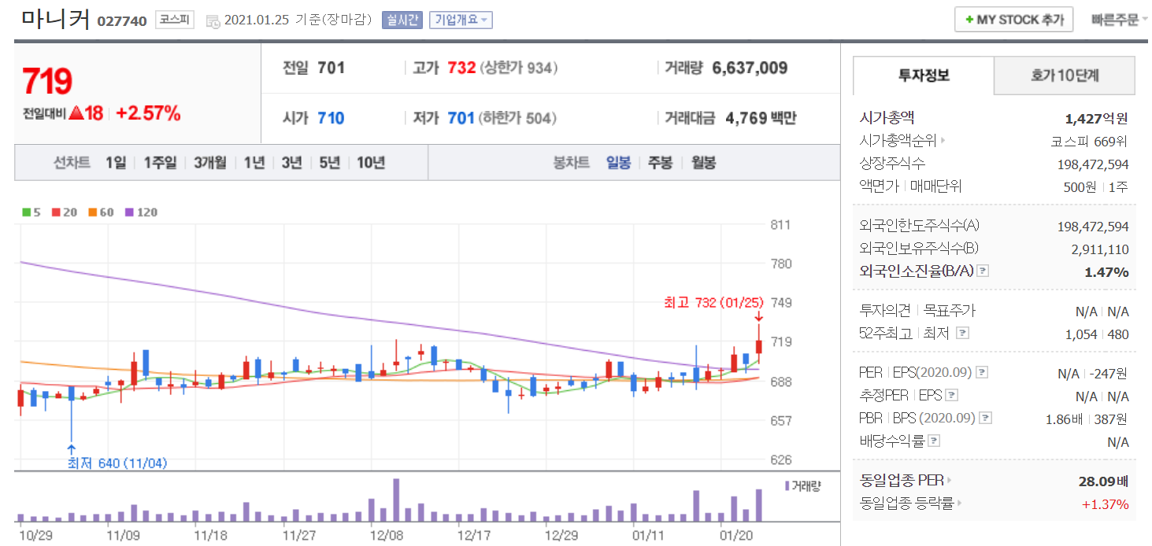This screenshot has width=1152, height=546.
Task: Select the 투자정보 tab
Action: (x=924, y=76)
